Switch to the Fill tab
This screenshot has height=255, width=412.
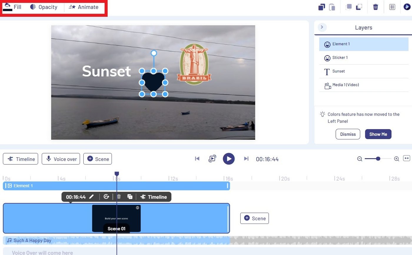coord(13,7)
